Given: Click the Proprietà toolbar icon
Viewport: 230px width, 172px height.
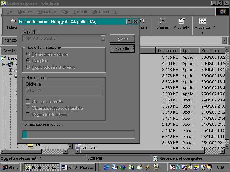Looking at the screenshot, I should [x=181, y=21].
